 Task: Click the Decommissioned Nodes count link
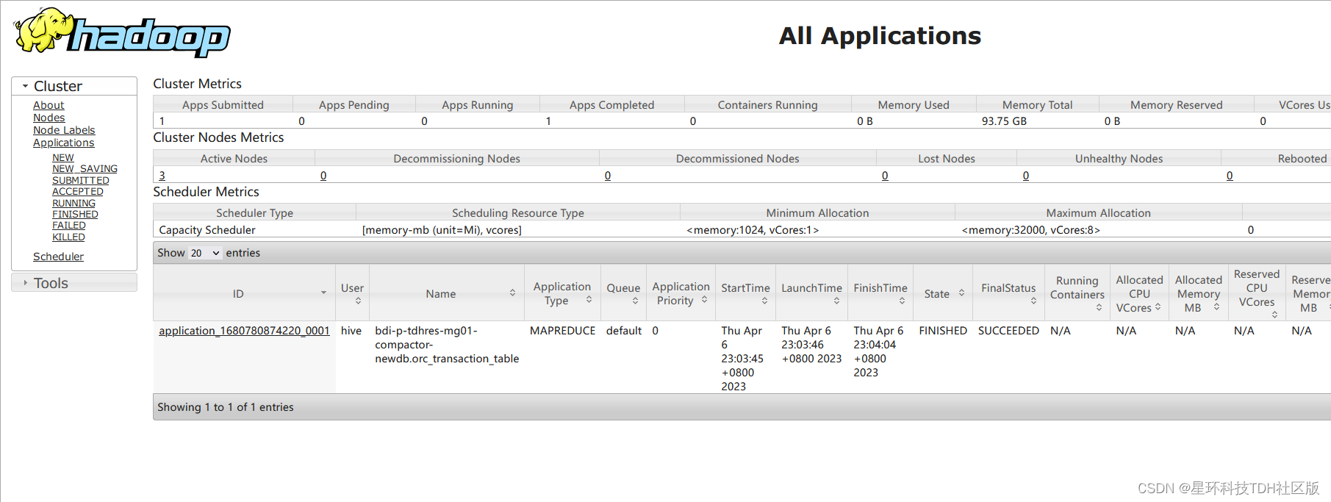608,176
